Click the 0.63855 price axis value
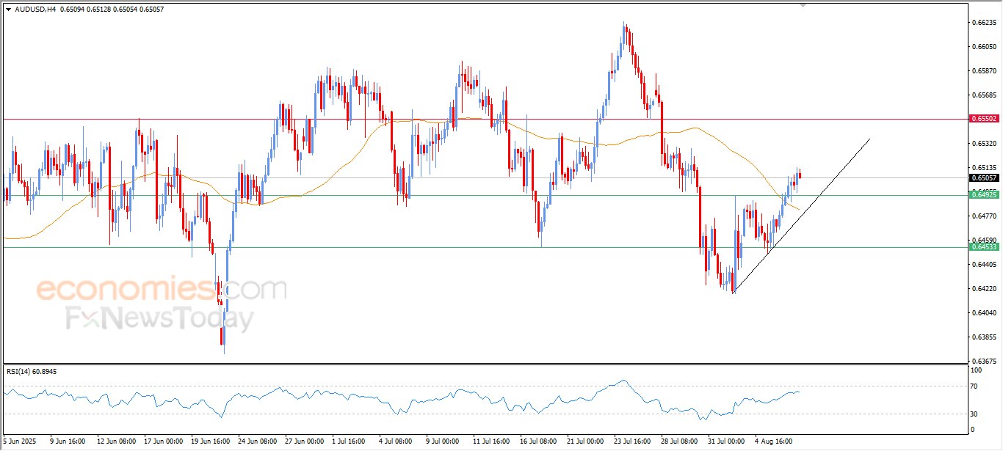 984,337
